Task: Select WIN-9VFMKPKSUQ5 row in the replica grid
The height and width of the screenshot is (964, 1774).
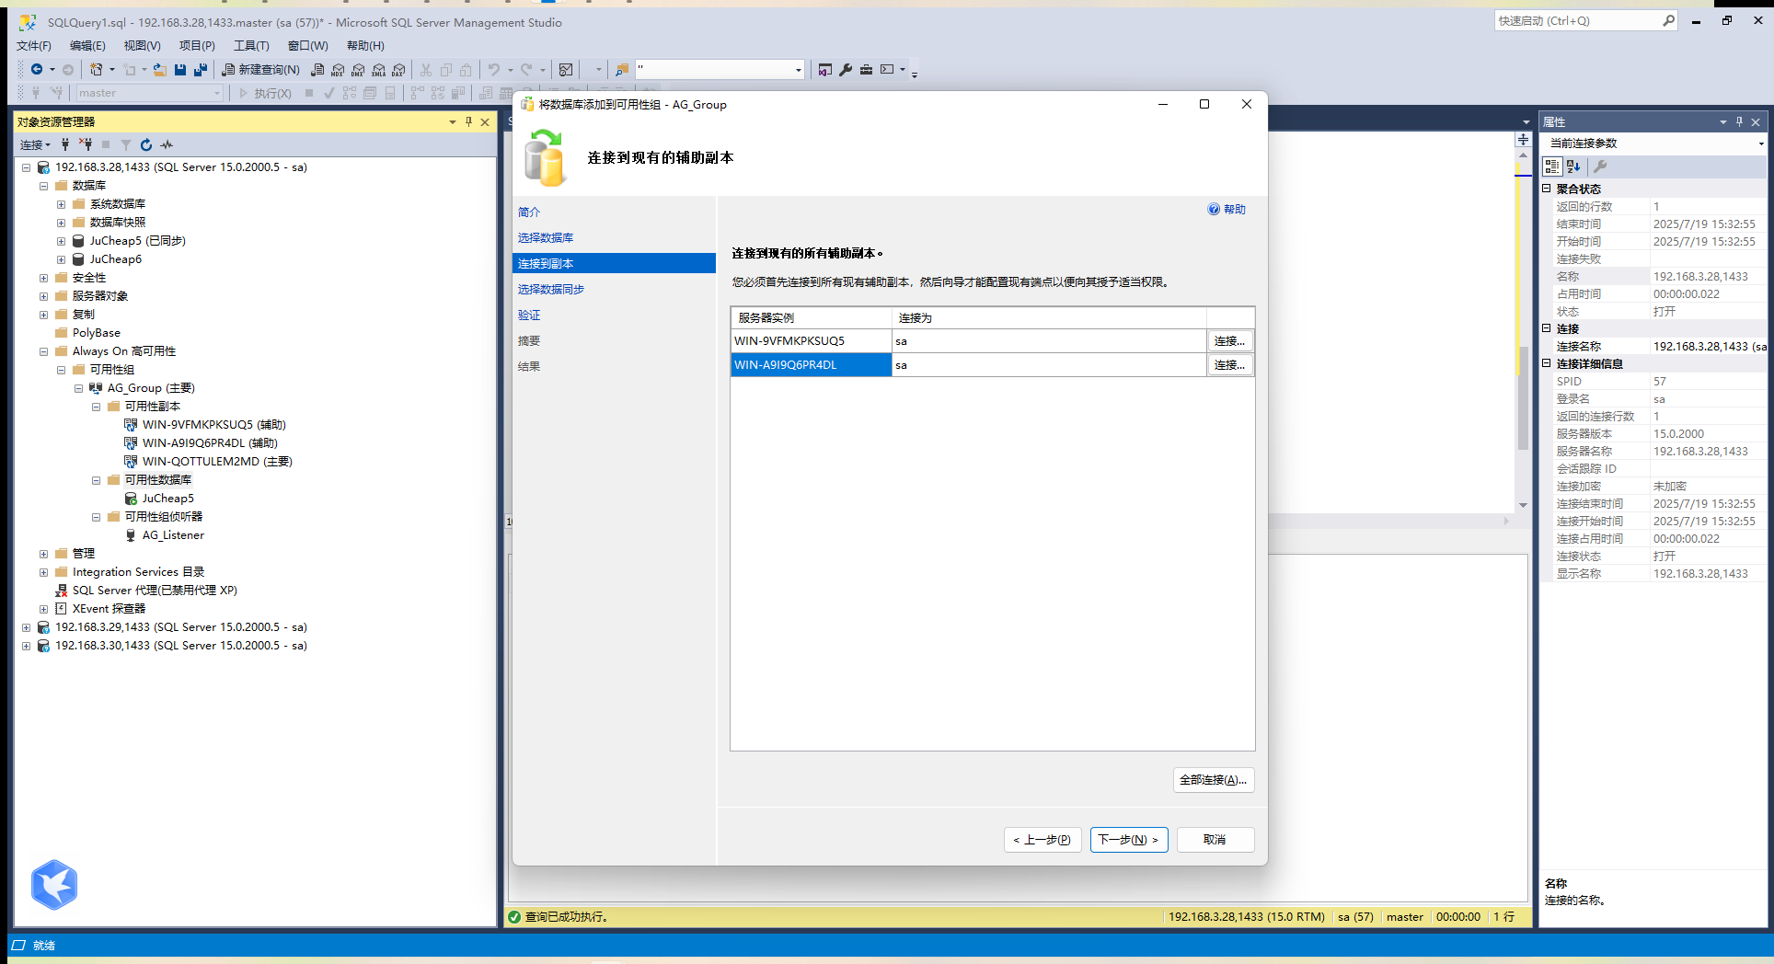Action: point(992,341)
